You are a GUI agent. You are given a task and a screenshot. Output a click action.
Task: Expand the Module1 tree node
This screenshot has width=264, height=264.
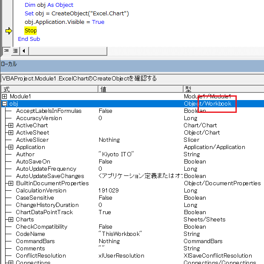coord(5,97)
